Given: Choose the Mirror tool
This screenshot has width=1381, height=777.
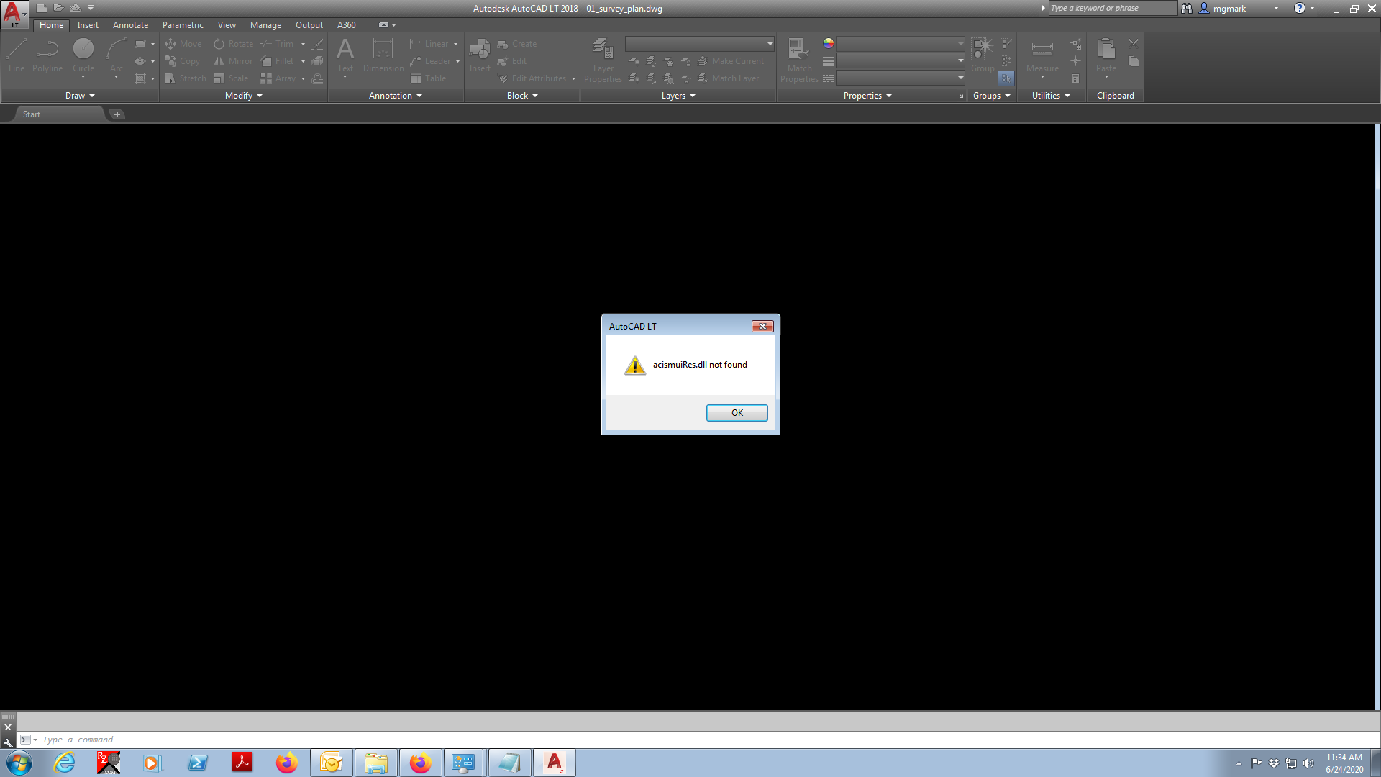Looking at the screenshot, I should (233, 61).
